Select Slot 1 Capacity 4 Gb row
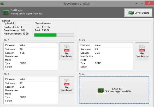This screenshot has width=154, height=107. (x=31, y=53)
